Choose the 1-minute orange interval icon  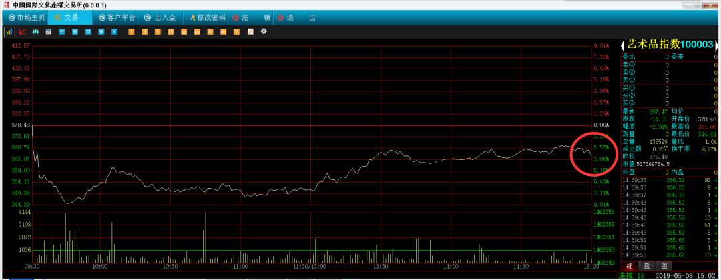coord(131,32)
